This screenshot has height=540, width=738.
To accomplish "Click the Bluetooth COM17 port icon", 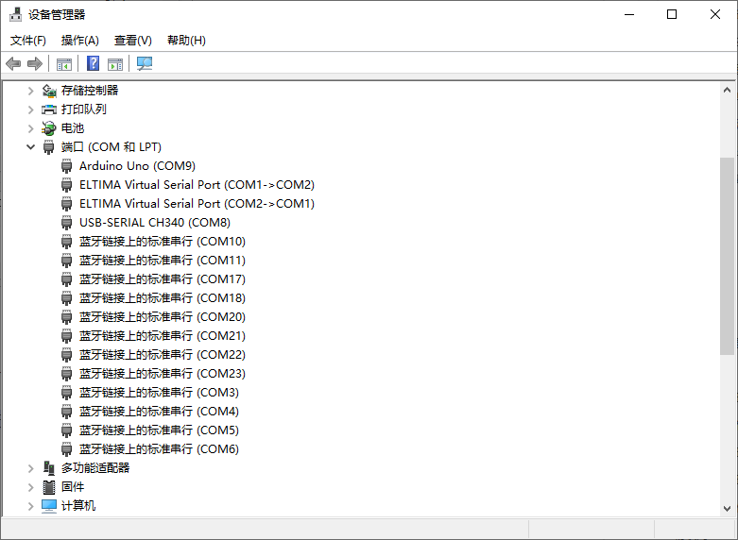I will pos(67,278).
